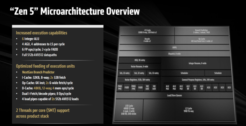Click the L1D Cache 48KiB block
246x126 pixels.
(x=129, y=110)
